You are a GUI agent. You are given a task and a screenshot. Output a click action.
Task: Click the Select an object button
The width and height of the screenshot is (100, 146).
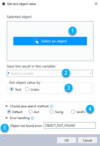[50, 41]
